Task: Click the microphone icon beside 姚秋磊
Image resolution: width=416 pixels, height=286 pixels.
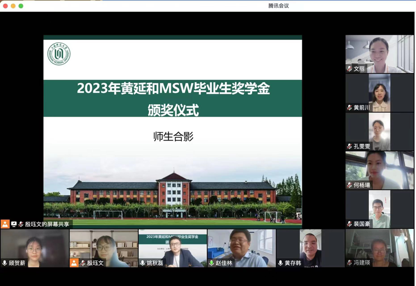Action: point(142,263)
